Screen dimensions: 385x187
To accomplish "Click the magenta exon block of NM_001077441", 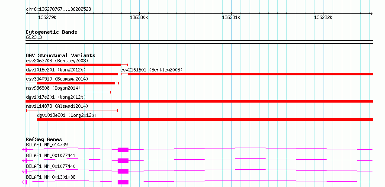I will tap(123, 161).
